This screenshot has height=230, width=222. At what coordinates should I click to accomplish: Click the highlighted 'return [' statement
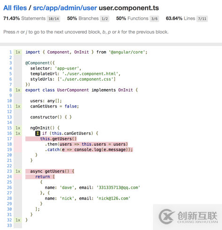(45, 177)
